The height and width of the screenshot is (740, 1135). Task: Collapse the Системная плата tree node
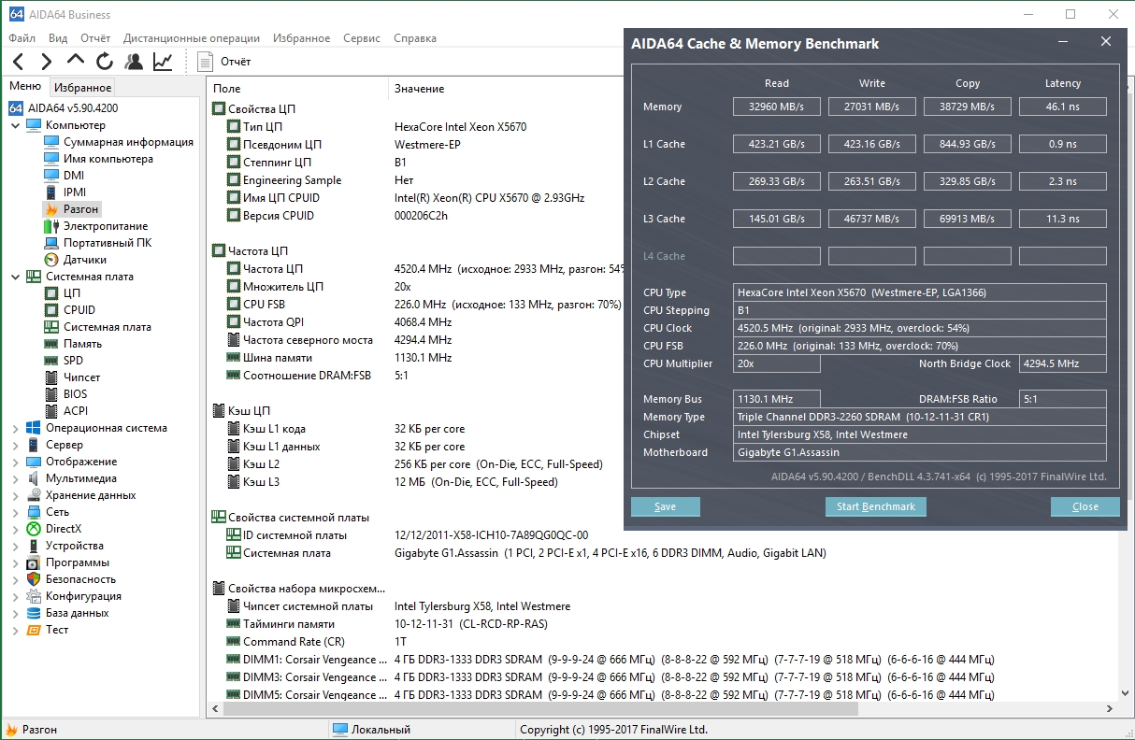(16, 277)
